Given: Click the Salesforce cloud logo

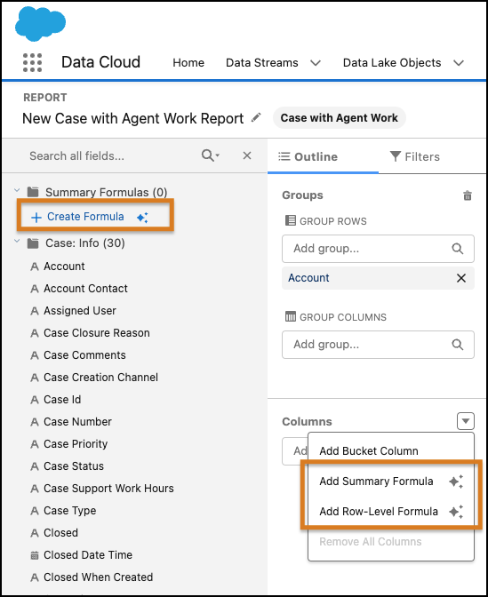Looking at the screenshot, I should tap(40, 23).
